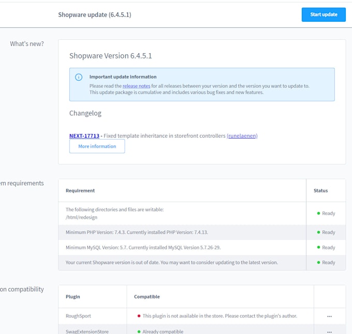The height and width of the screenshot is (334, 352).
Task: Select the Fixed template inheritance changelog text
Action: [164, 136]
